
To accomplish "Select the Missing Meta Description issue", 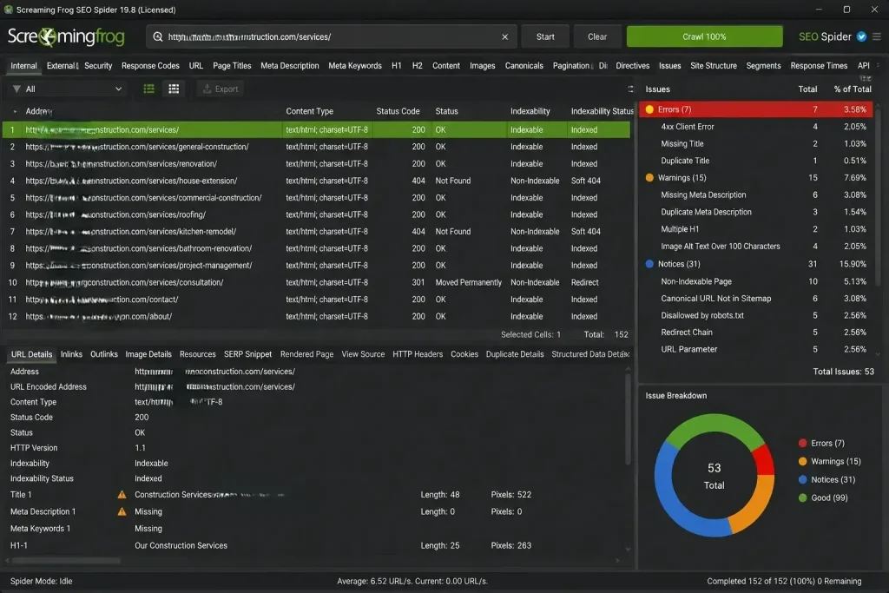I will pos(756,195).
